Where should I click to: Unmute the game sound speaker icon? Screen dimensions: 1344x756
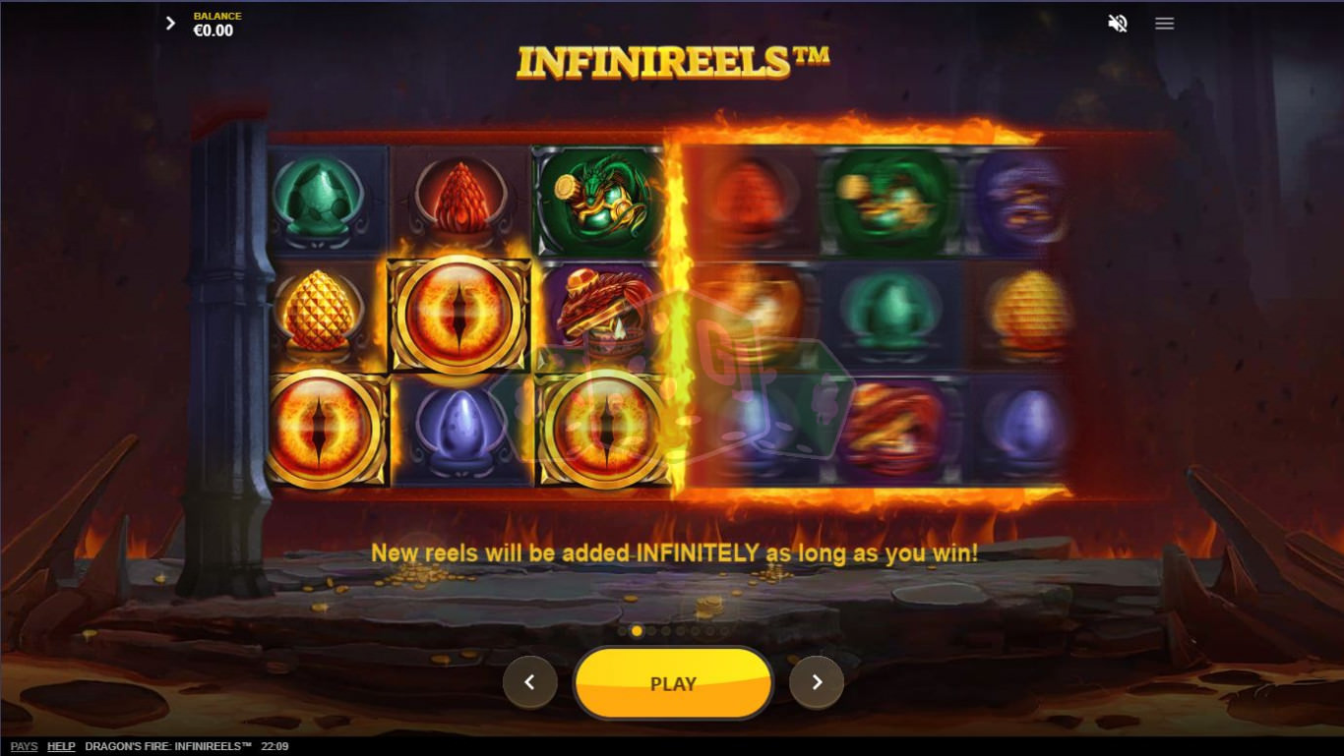pyautogui.click(x=1118, y=23)
